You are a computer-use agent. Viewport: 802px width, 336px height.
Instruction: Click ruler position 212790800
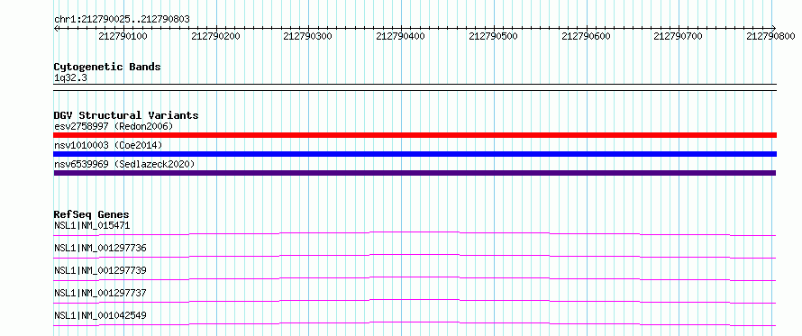tap(771, 36)
